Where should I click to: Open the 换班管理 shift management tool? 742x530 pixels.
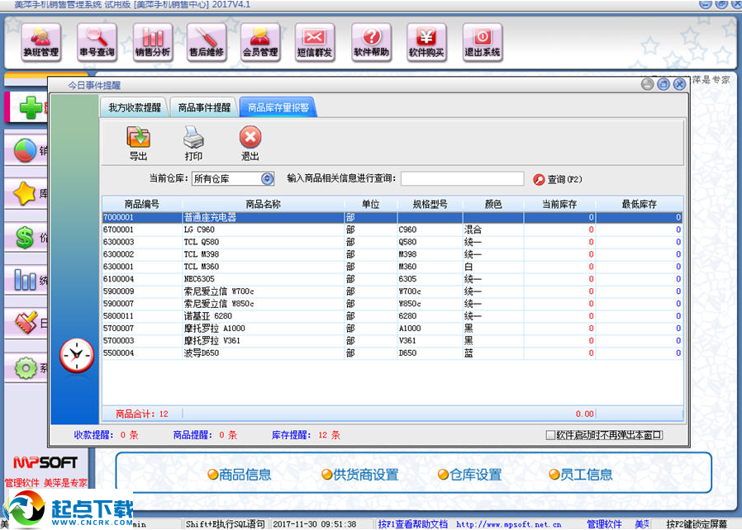point(40,42)
